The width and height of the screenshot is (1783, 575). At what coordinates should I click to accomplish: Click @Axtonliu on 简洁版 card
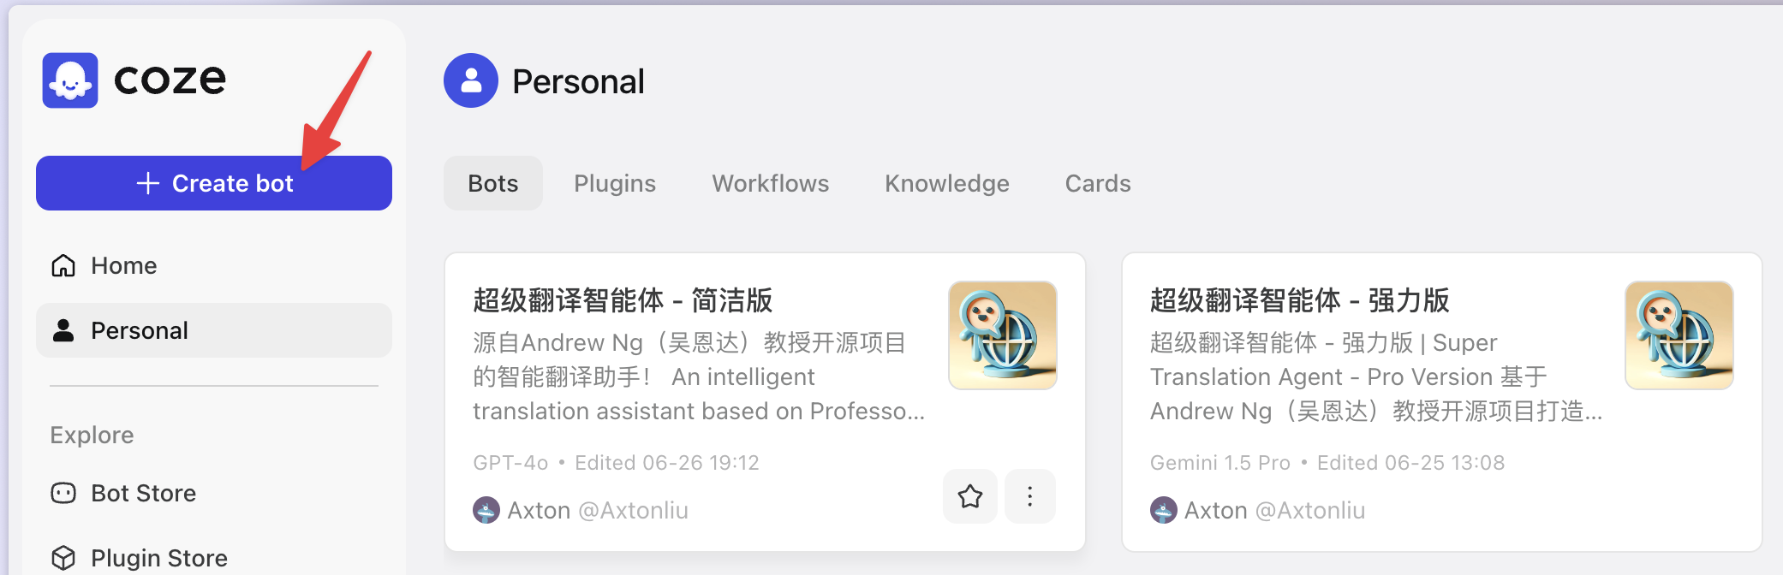coord(633,510)
